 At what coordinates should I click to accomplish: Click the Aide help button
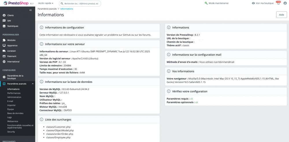[281, 15]
